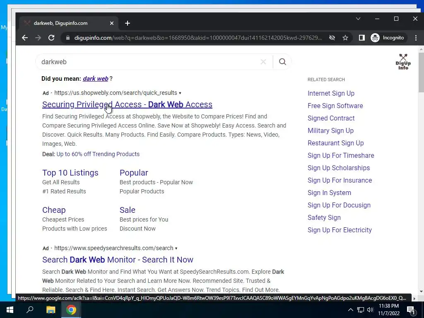This screenshot has width=424, height=318.
Task: Reload the Digupinfo page
Action: coord(51,38)
